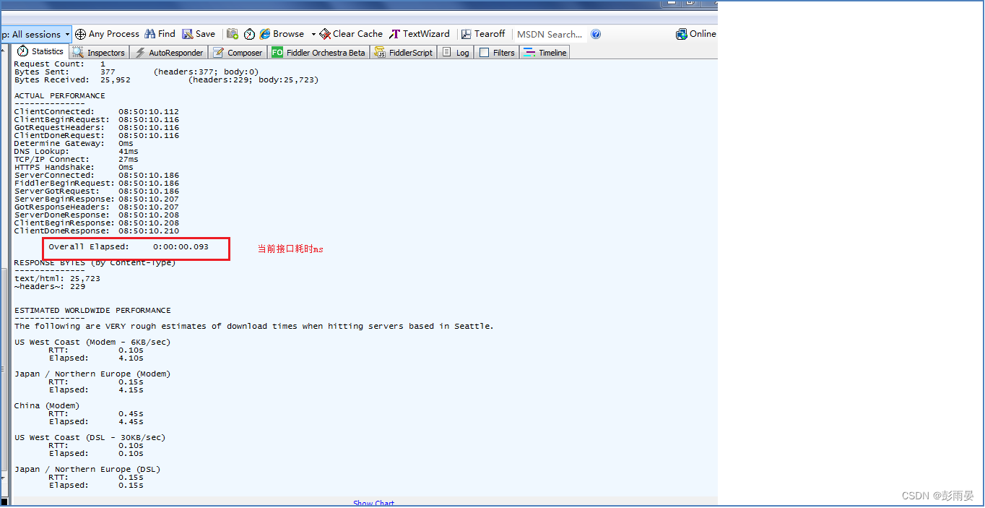Viewport: 985px width, 508px height.
Task: Click the Any Process target button
Action: pyautogui.click(x=107, y=34)
